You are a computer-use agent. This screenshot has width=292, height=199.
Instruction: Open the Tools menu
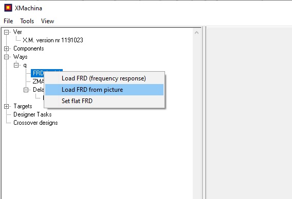coord(27,21)
